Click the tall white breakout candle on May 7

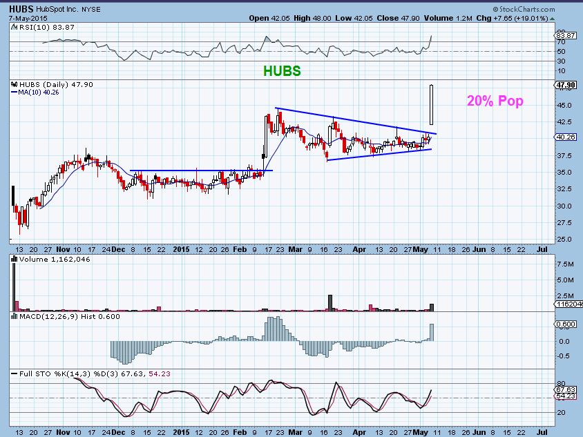431,105
